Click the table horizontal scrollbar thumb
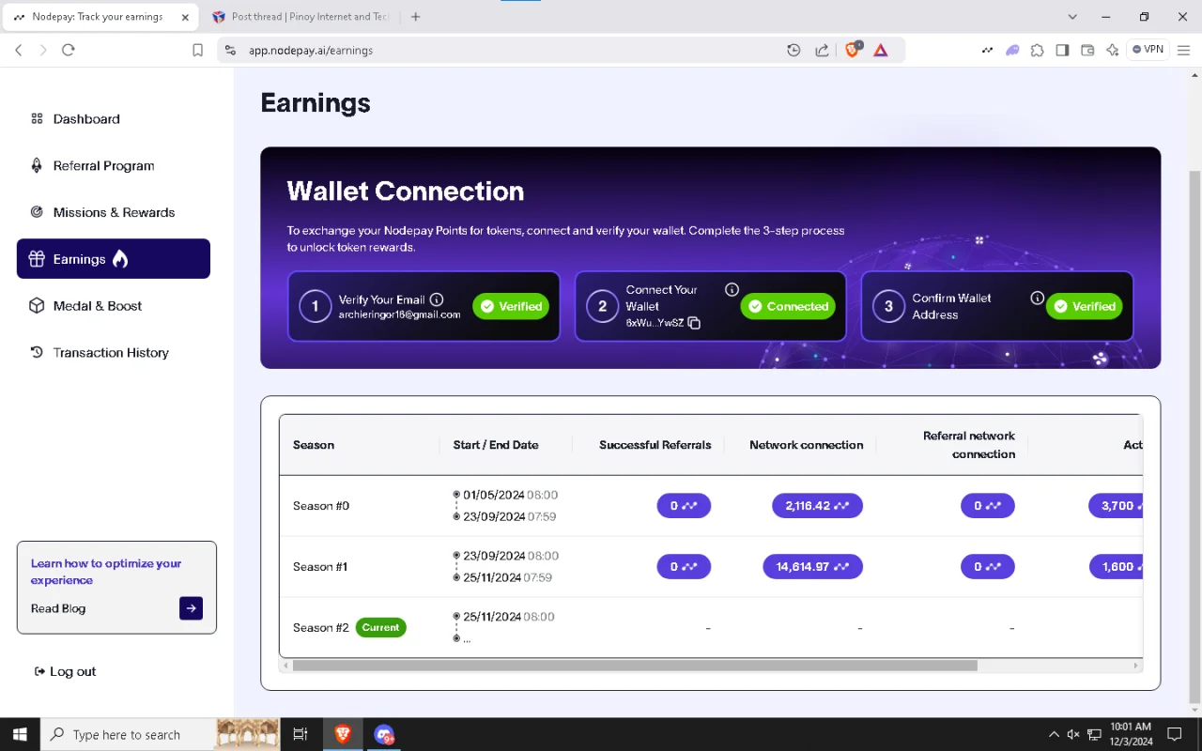 click(635, 666)
